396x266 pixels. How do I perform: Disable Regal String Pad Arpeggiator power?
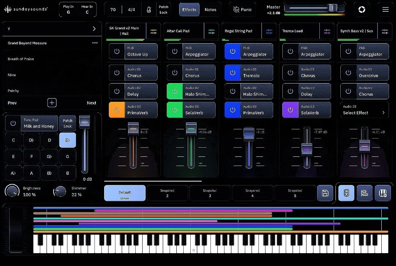[x=232, y=51]
